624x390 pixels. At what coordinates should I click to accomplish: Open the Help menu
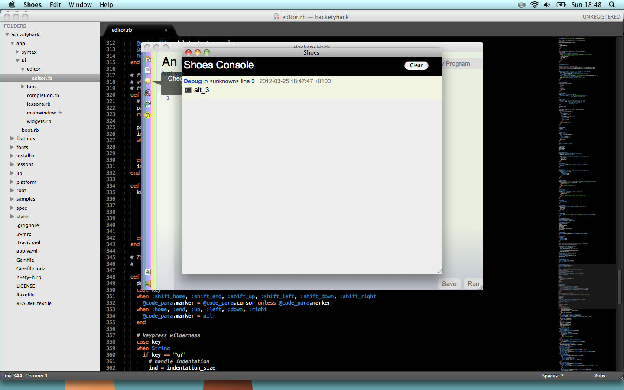[106, 5]
